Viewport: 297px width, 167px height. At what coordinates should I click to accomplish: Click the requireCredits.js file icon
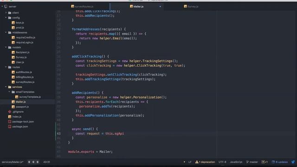pyautogui.click(x=13, y=38)
